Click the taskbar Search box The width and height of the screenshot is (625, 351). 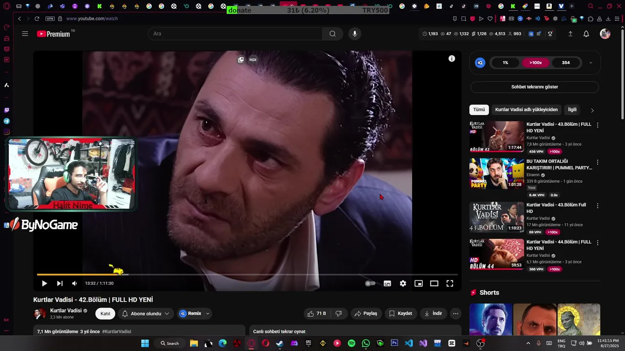[169, 343]
